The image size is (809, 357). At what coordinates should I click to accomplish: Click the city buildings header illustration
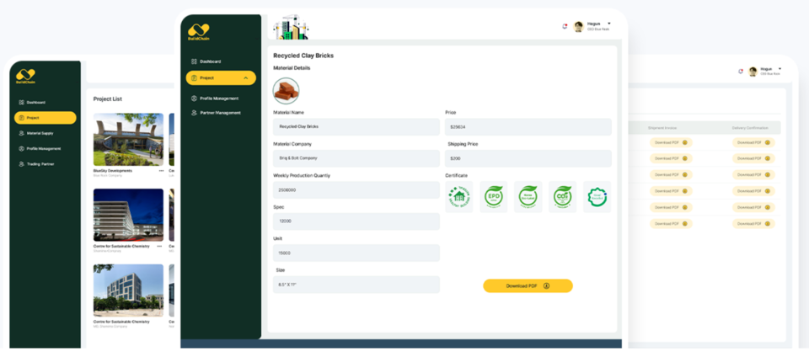290,27
